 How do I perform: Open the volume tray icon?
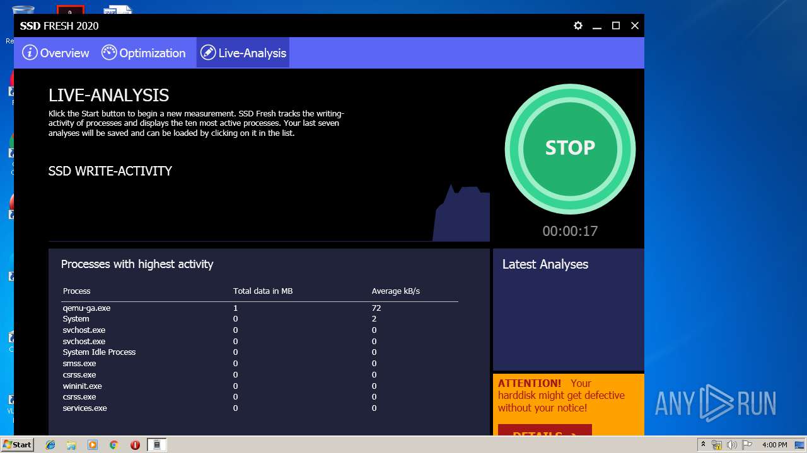coord(731,445)
